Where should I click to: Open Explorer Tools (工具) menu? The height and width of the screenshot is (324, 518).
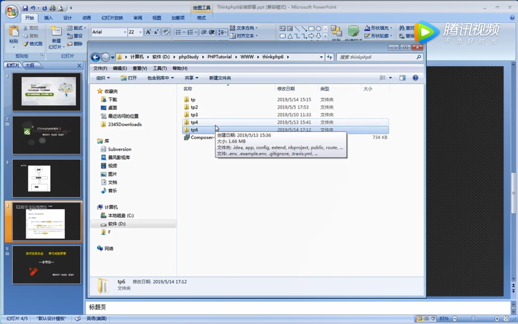[x=160, y=69]
